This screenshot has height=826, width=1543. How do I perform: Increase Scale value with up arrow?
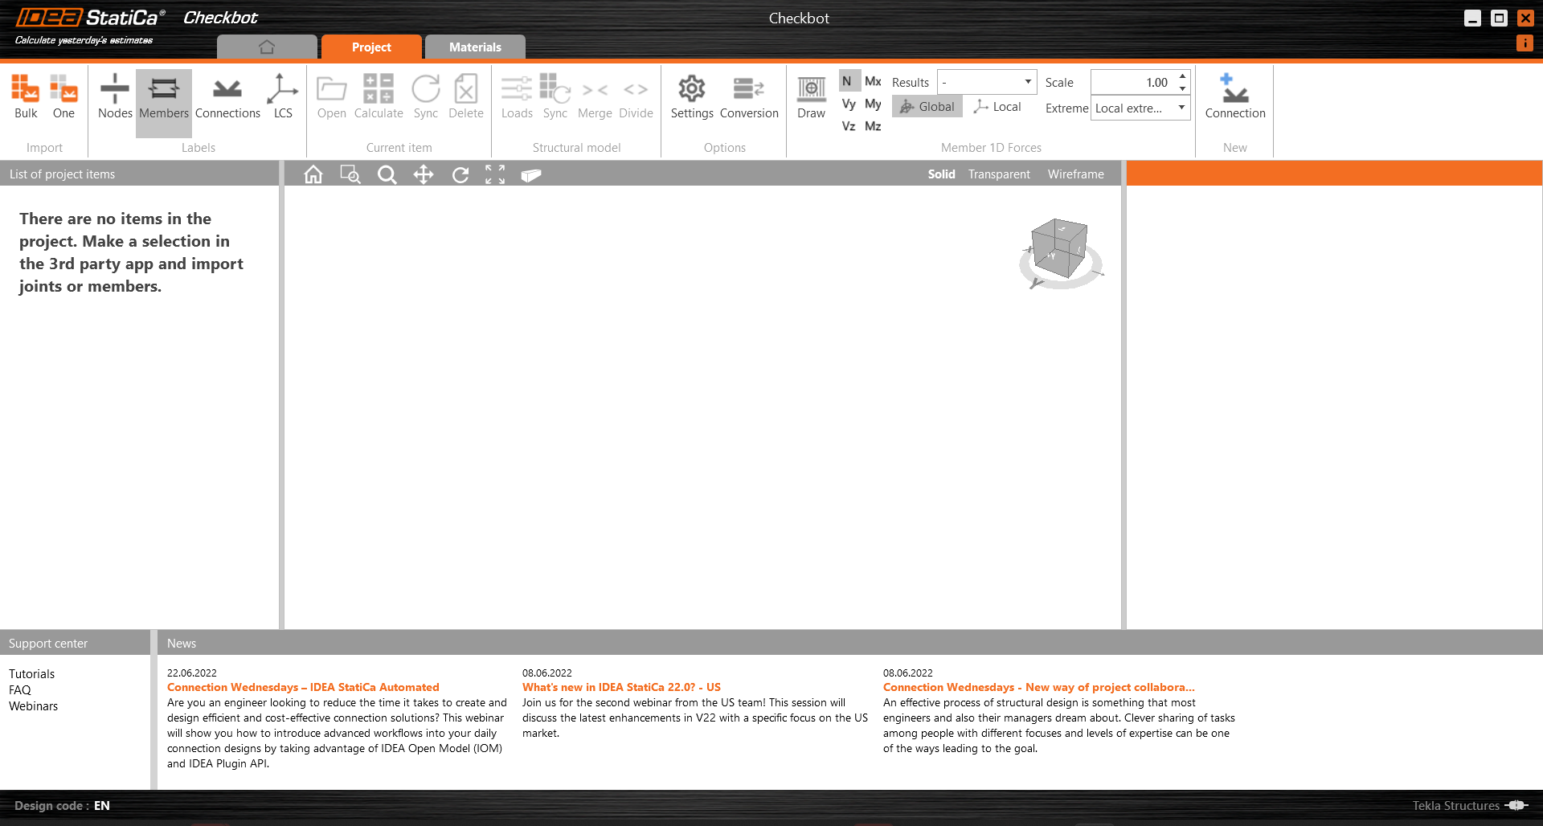tap(1182, 76)
